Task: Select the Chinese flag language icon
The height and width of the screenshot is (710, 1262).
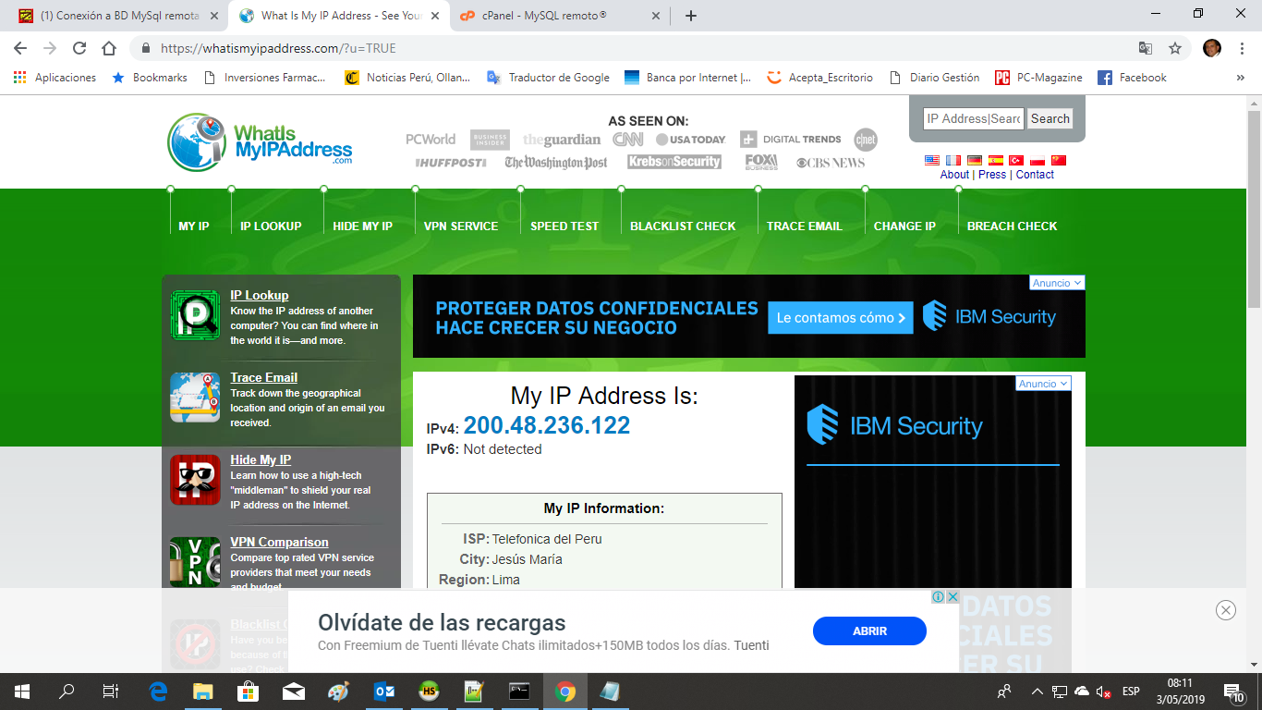Action: [1059, 160]
